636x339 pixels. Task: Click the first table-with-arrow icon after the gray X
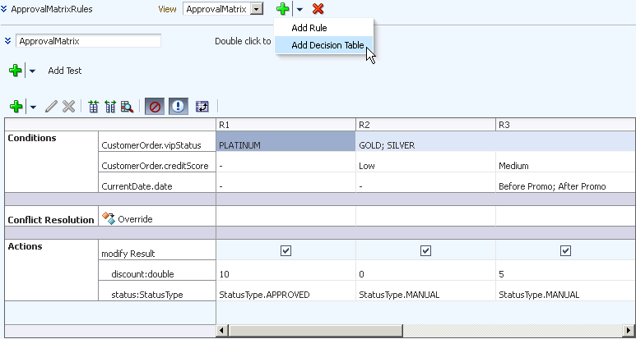click(x=94, y=107)
